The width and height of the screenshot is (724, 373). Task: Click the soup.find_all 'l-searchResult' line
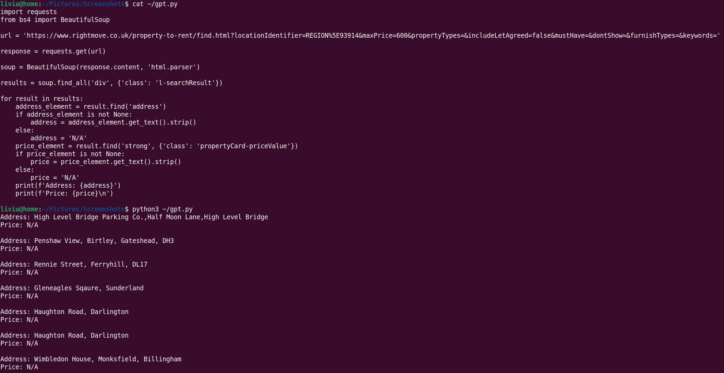point(111,83)
